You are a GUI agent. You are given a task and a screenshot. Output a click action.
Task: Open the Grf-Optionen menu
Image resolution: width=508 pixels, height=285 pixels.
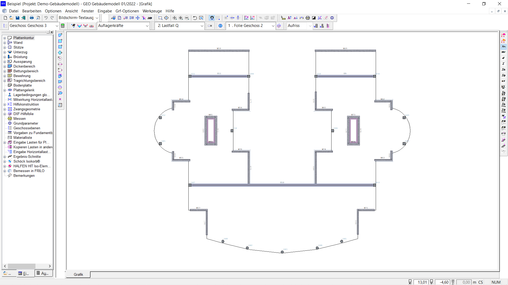(x=127, y=11)
